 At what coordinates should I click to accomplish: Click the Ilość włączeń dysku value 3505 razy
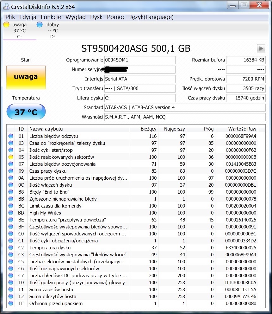[246, 88]
